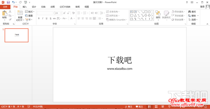Clear all formatting with eraser A icon

73,13
